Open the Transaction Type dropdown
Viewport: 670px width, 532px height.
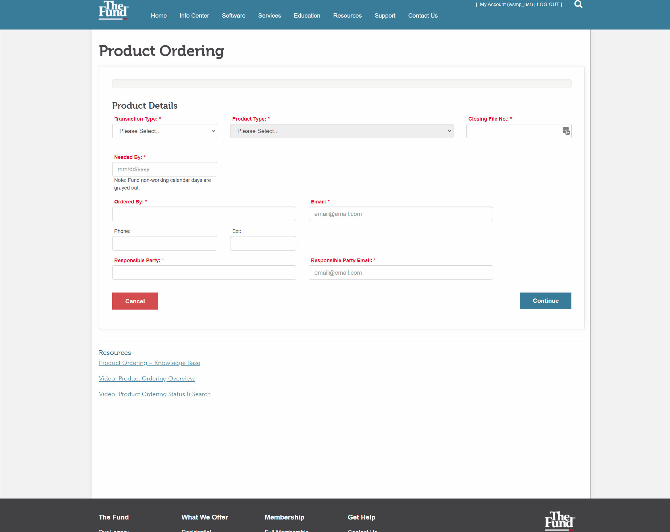pos(165,131)
